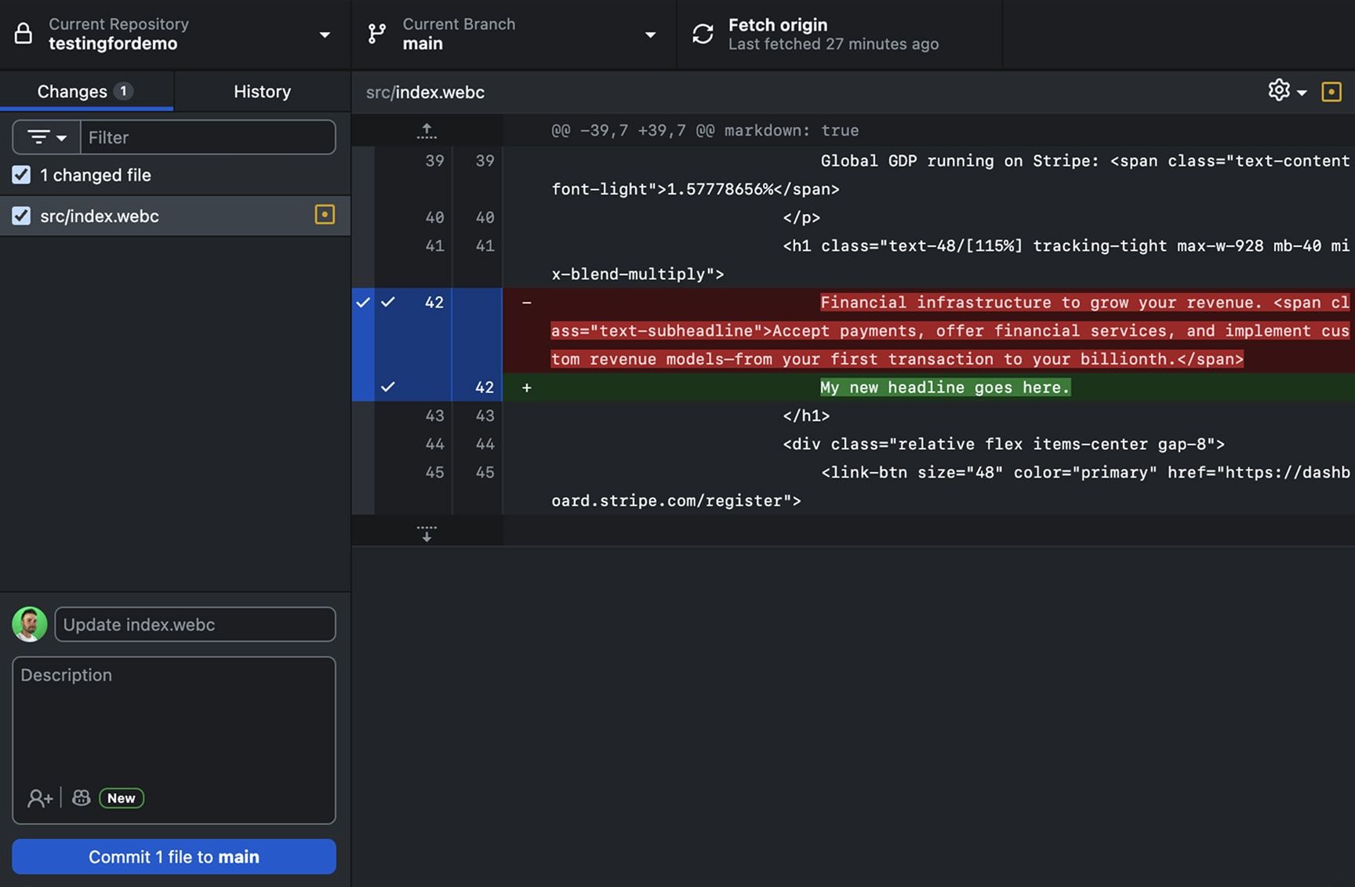Deselect the added line 42 checkmark
The width and height of the screenshot is (1355, 887).
click(x=388, y=387)
